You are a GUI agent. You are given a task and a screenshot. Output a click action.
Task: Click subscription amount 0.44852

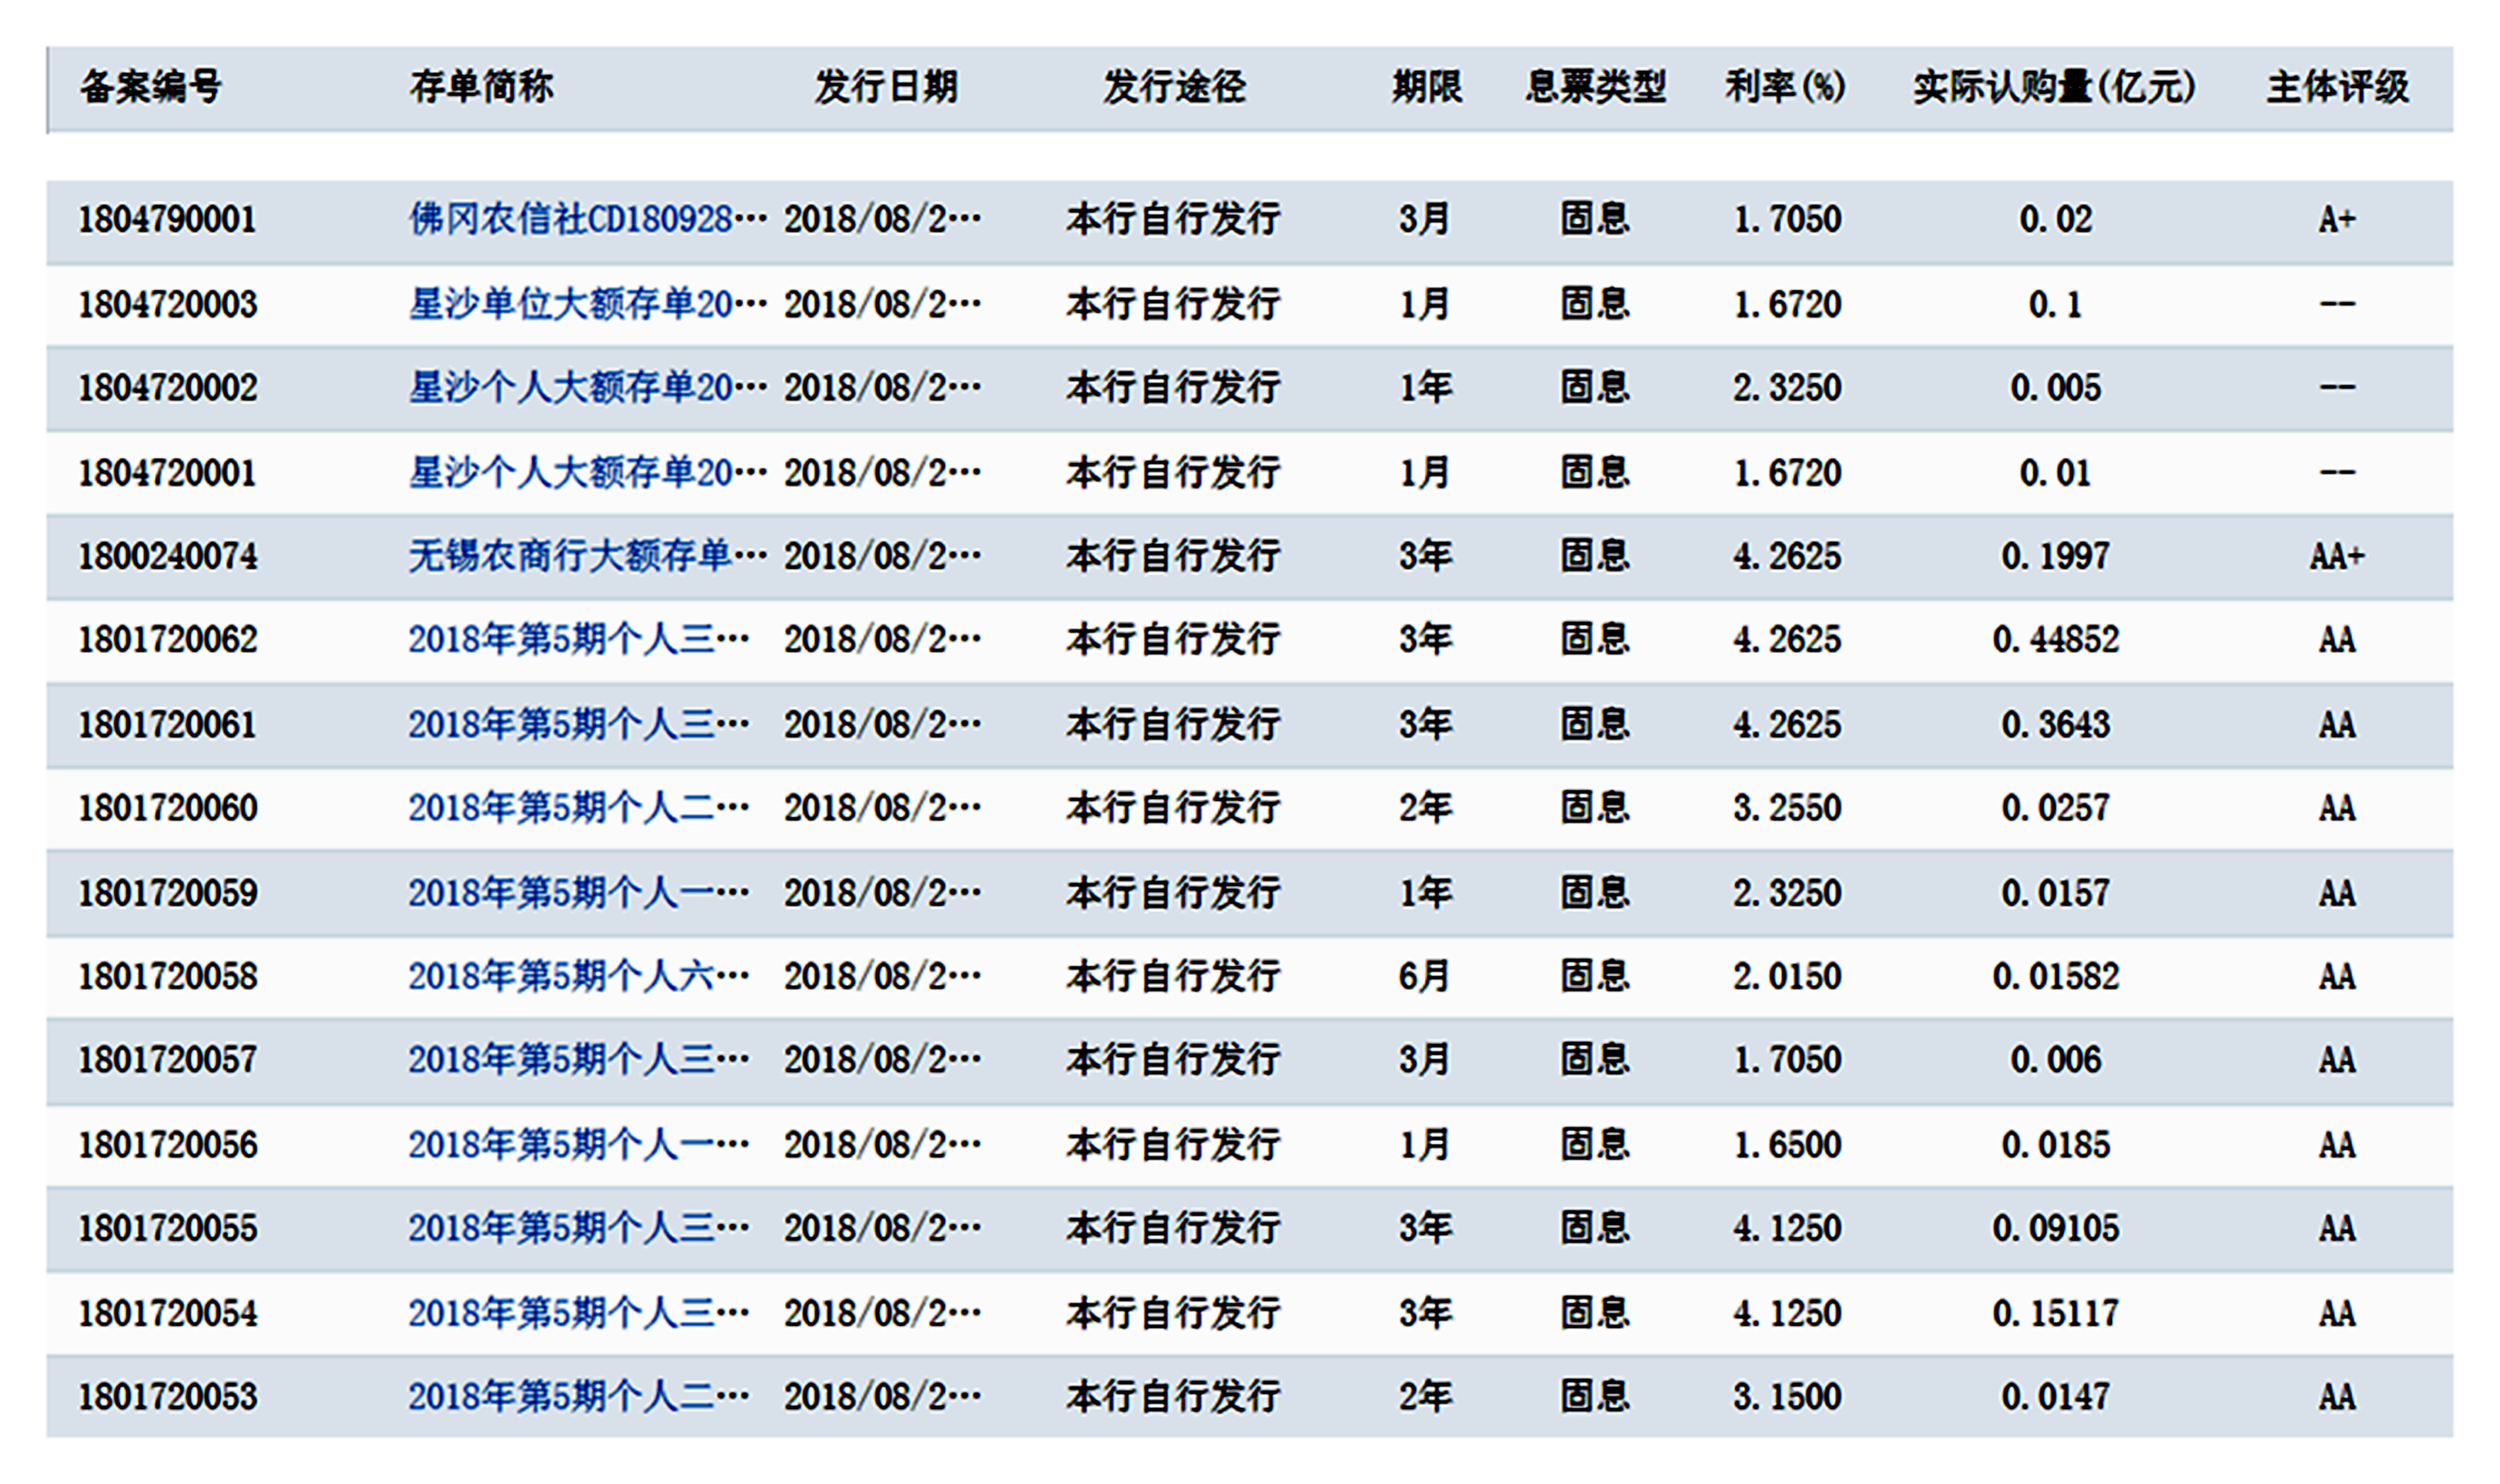pyautogui.click(x=2056, y=640)
